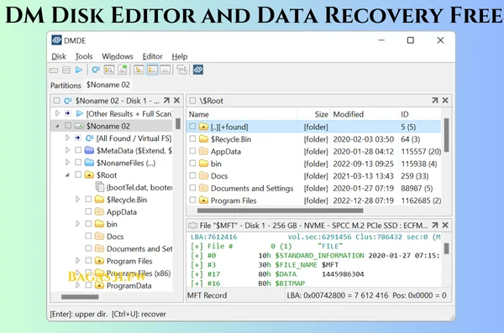Tick the AppData checkbox in file list

192,151
